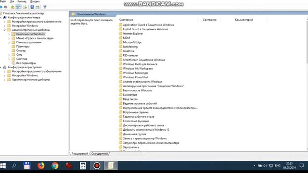Image resolution: width=308 pixels, height=173 pixels.
Task: Select Антивирусная программа "Защитник Windows" folder
Action: 153,86
